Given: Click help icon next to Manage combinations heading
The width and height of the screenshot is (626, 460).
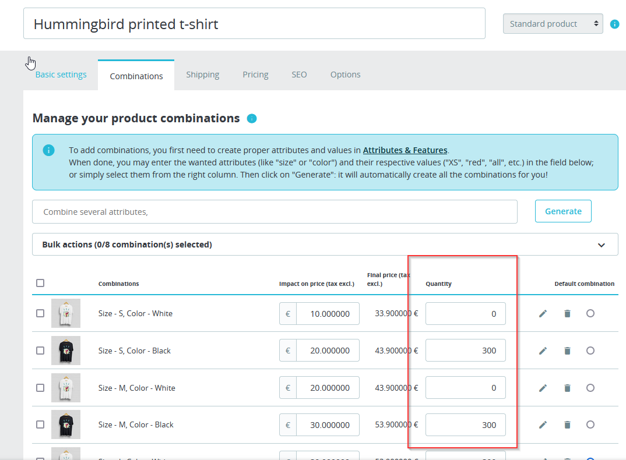Looking at the screenshot, I should coord(252,119).
